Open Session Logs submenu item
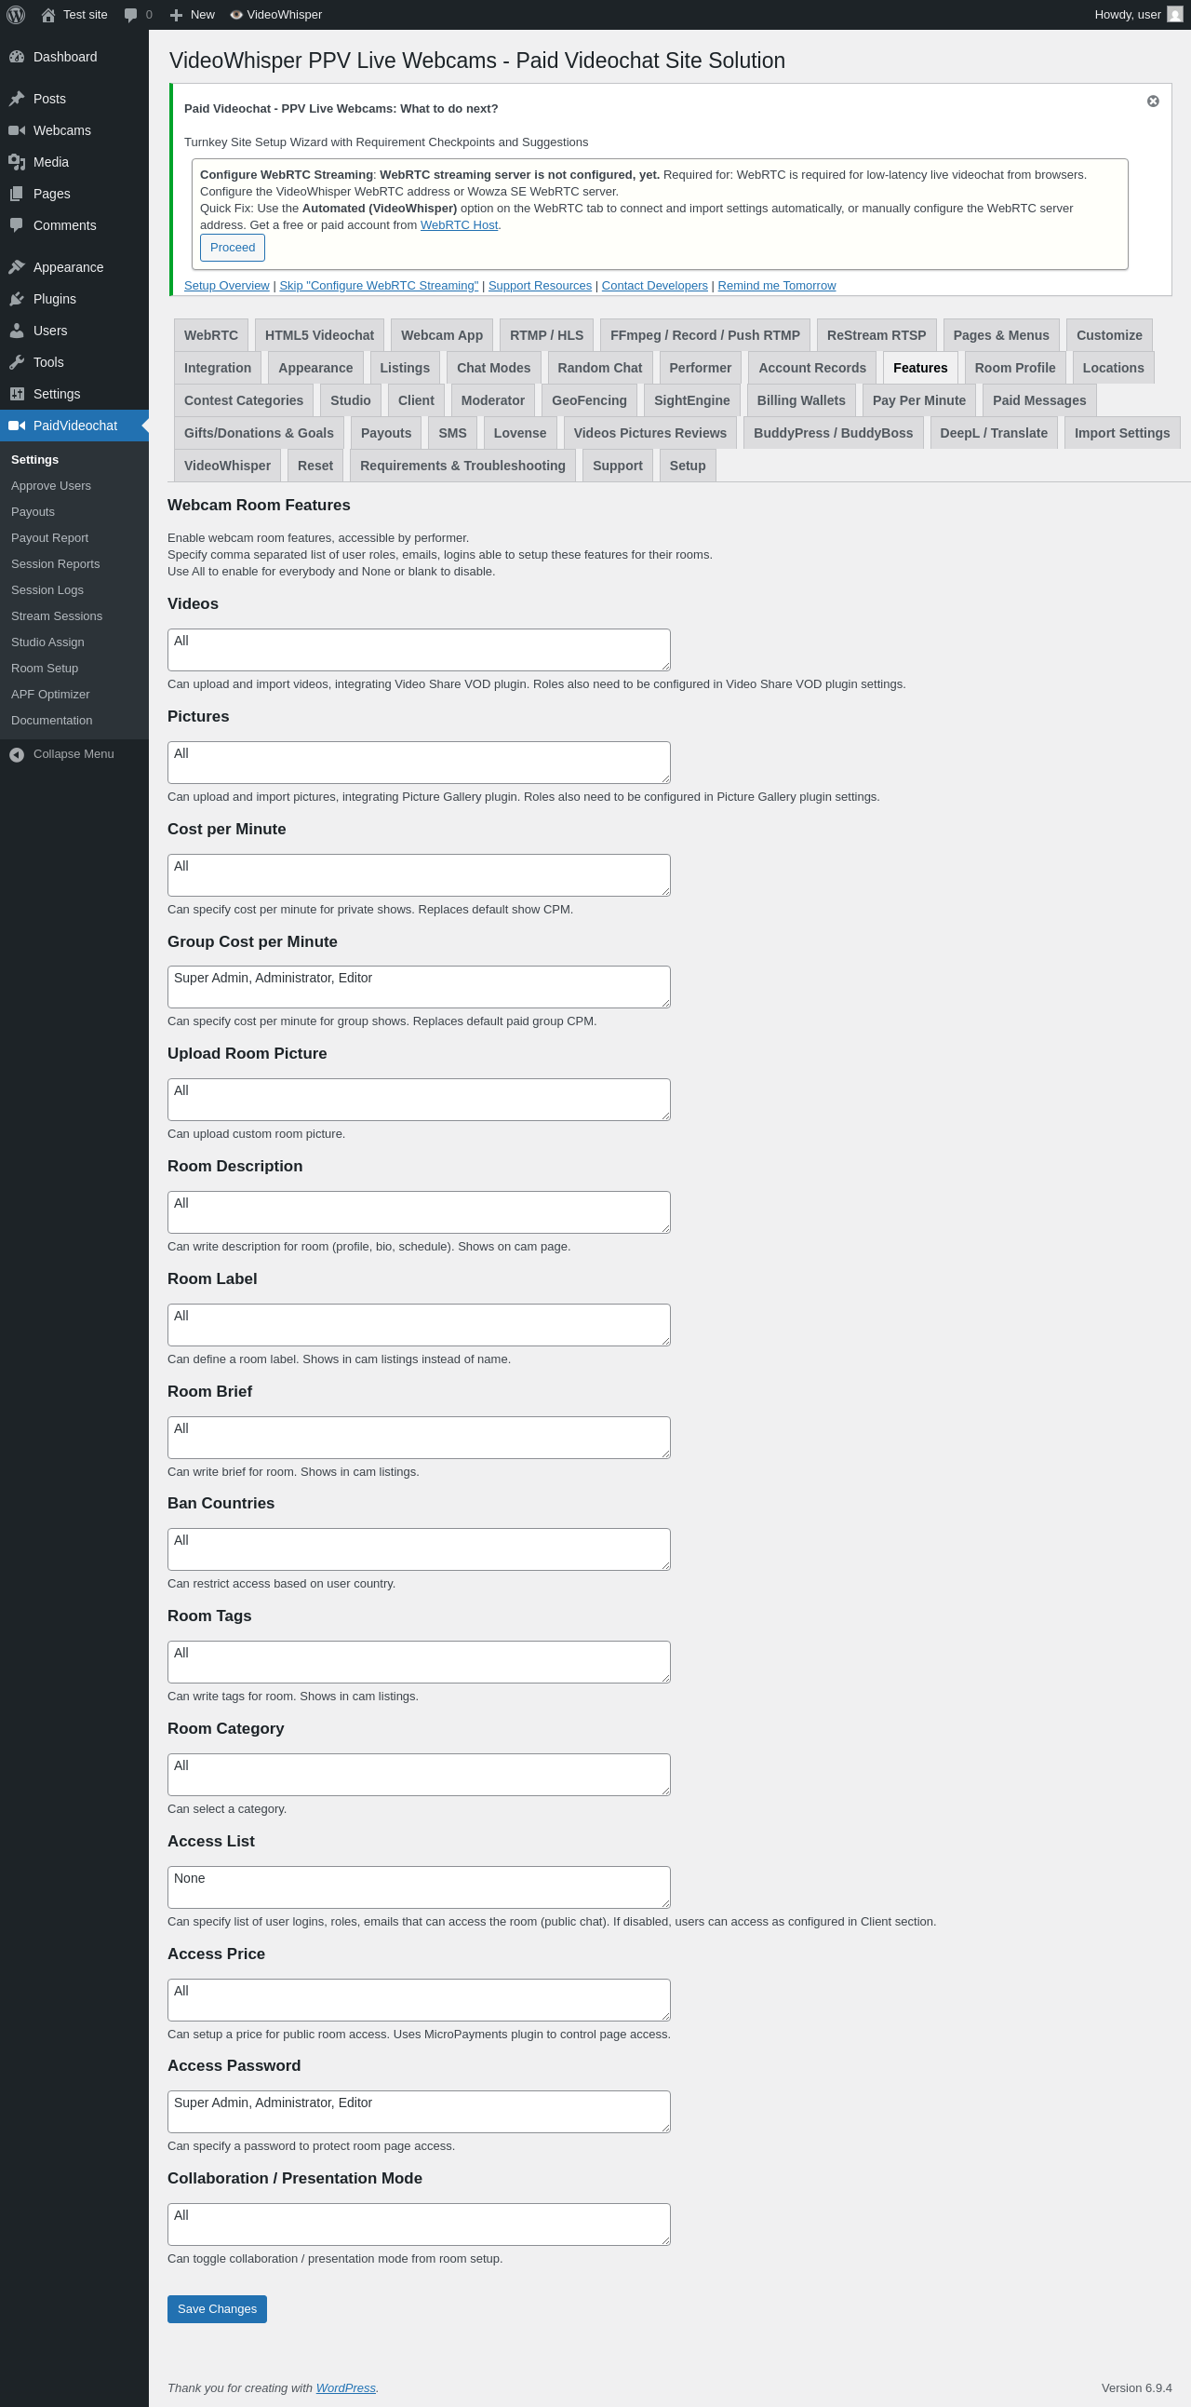 [47, 590]
